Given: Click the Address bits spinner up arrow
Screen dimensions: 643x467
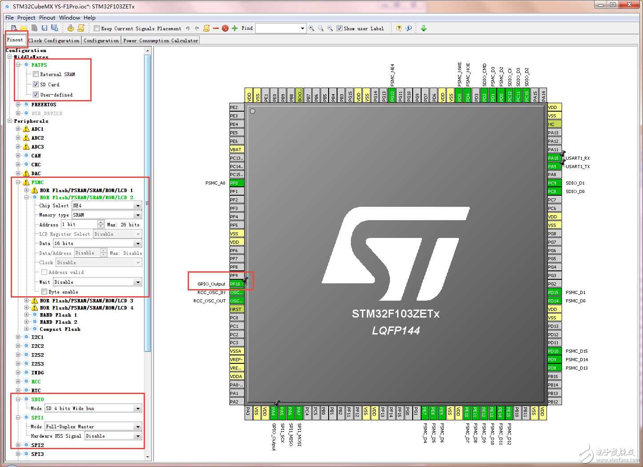Looking at the screenshot, I should click(100, 222).
